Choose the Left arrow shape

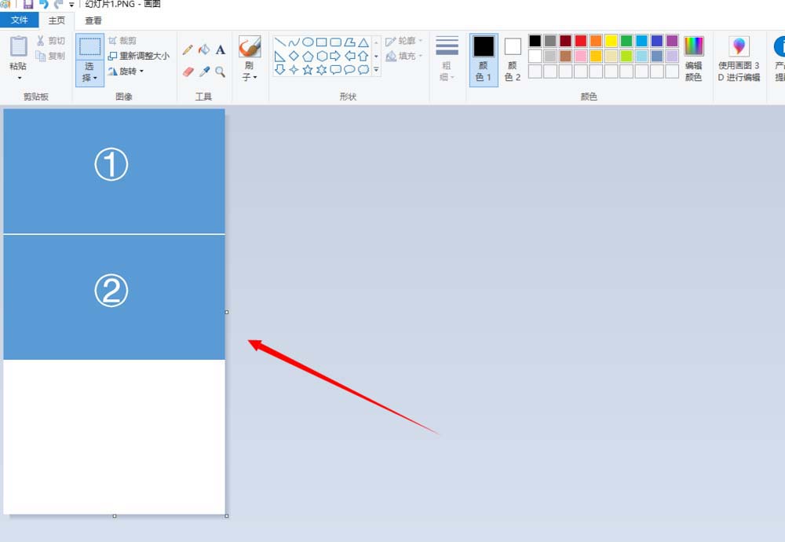[349, 56]
